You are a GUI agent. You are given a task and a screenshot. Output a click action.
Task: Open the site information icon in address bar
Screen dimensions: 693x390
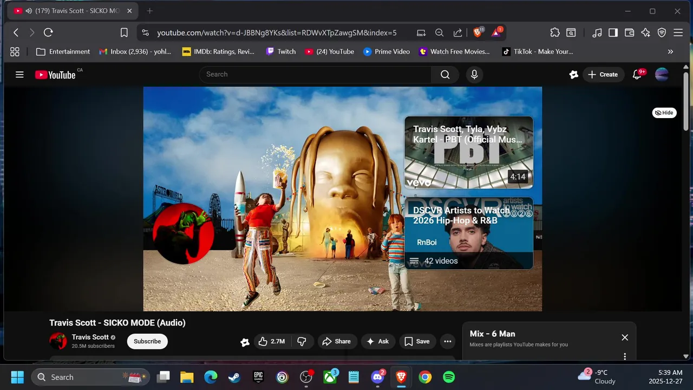(145, 32)
